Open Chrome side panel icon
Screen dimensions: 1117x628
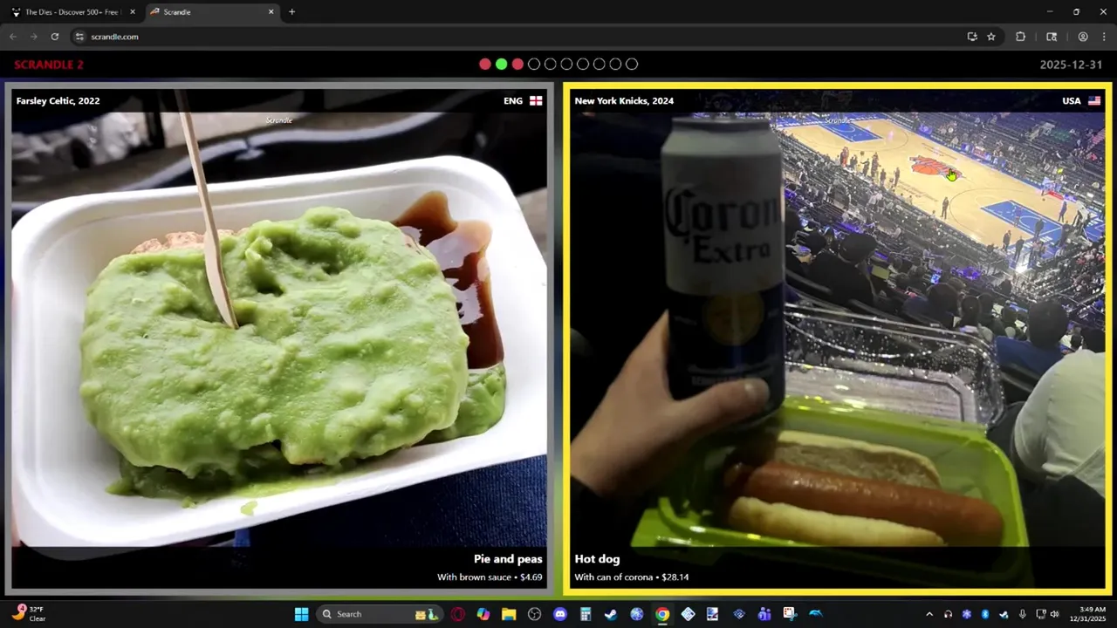point(1052,37)
